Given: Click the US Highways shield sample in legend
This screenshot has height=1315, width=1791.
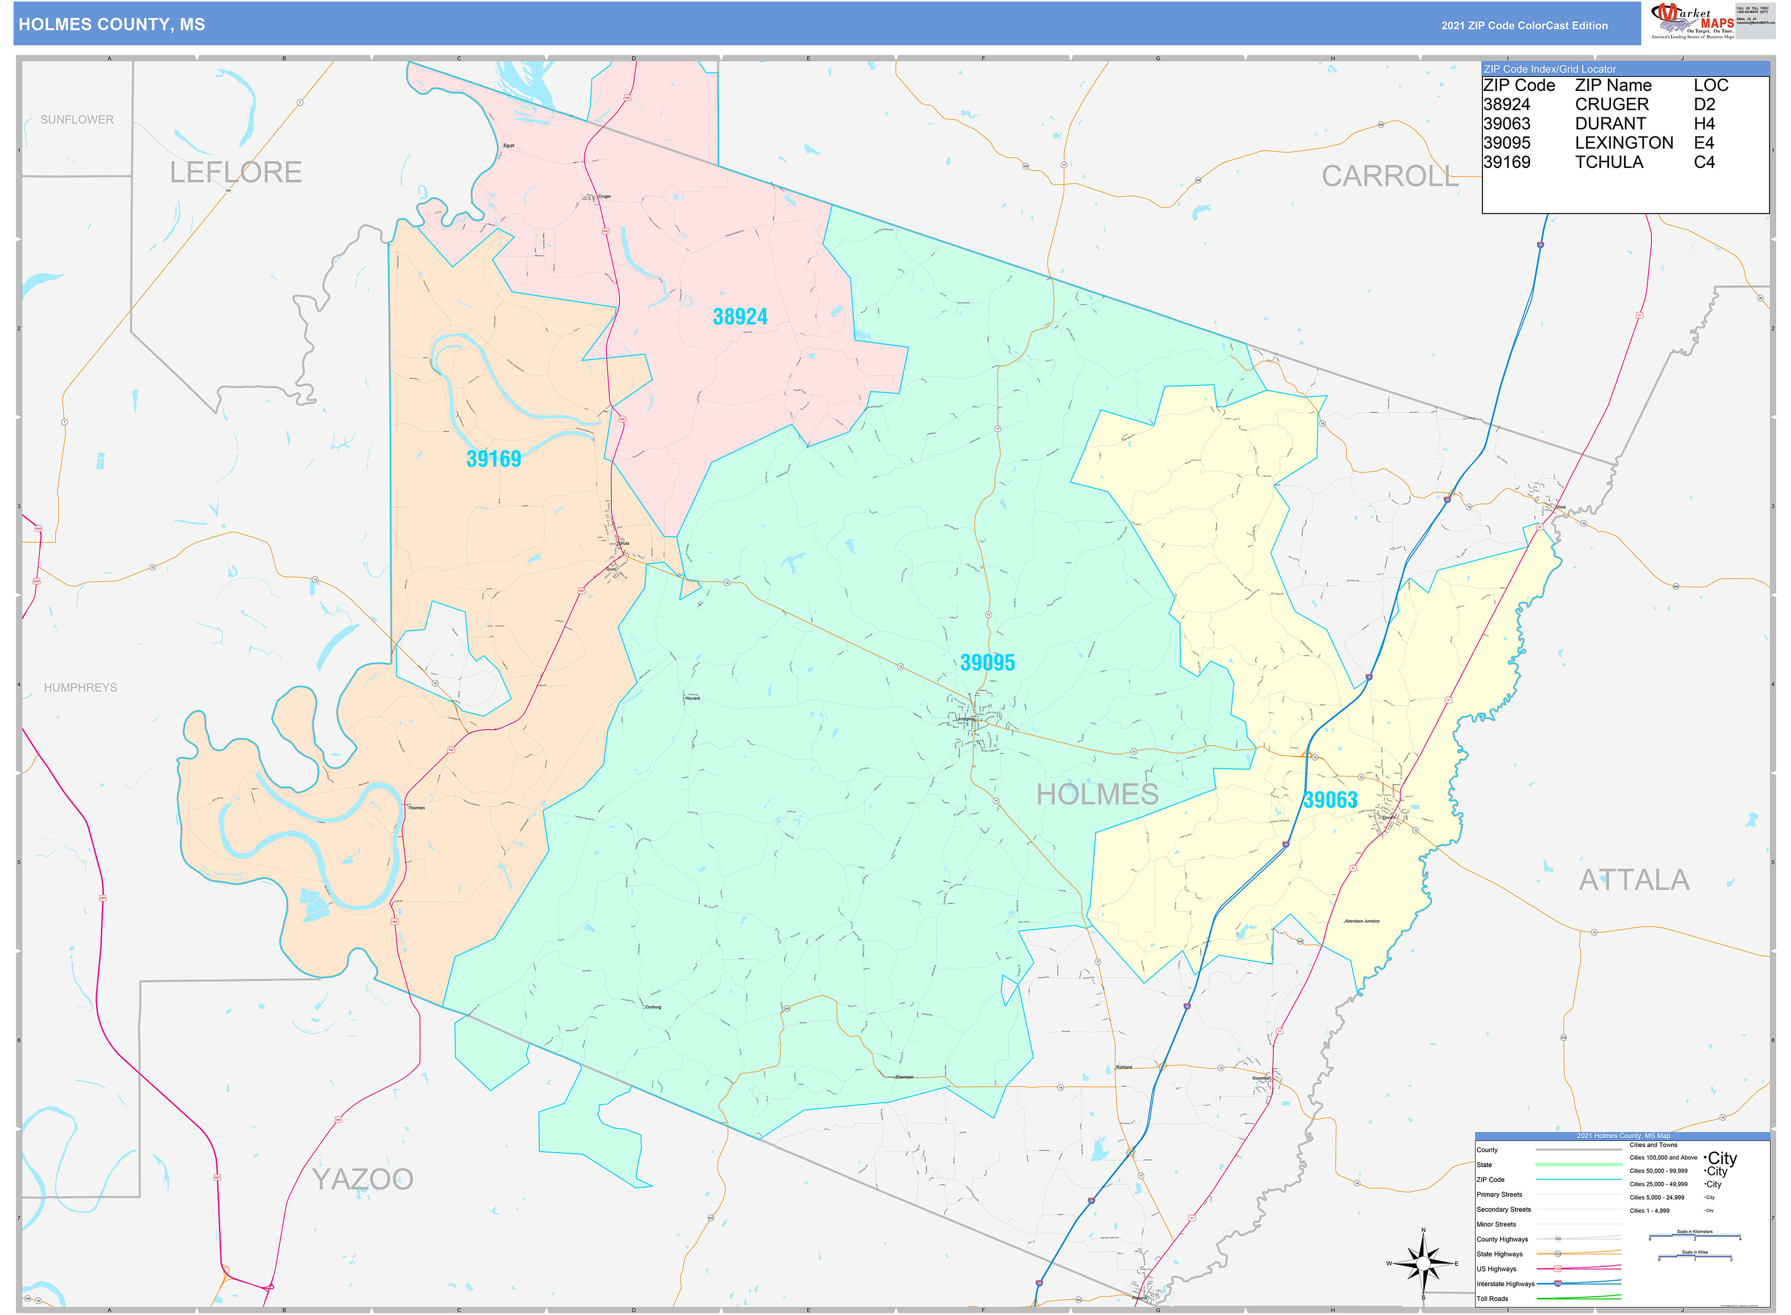Looking at the screenshot, I should (x=1558, y=1269).
